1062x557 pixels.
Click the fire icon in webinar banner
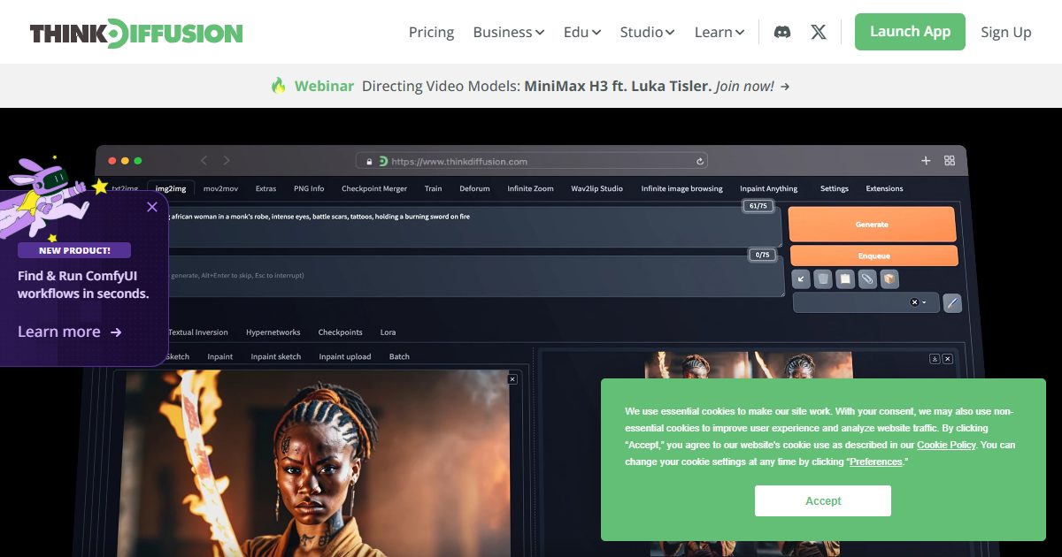click(279, 86)
